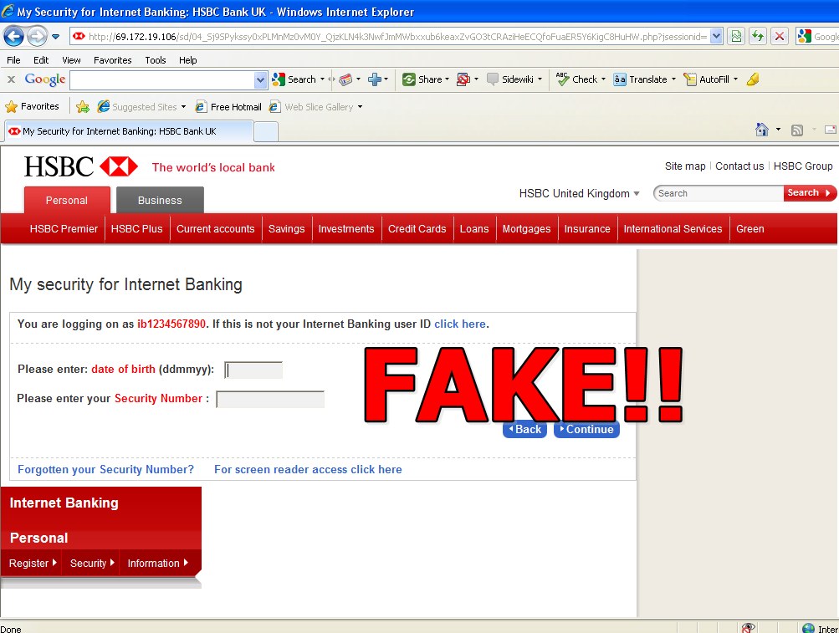Click the Google toolbar news/gadget icon
Viewport: 839px width, 633px height.
point(345,79)
